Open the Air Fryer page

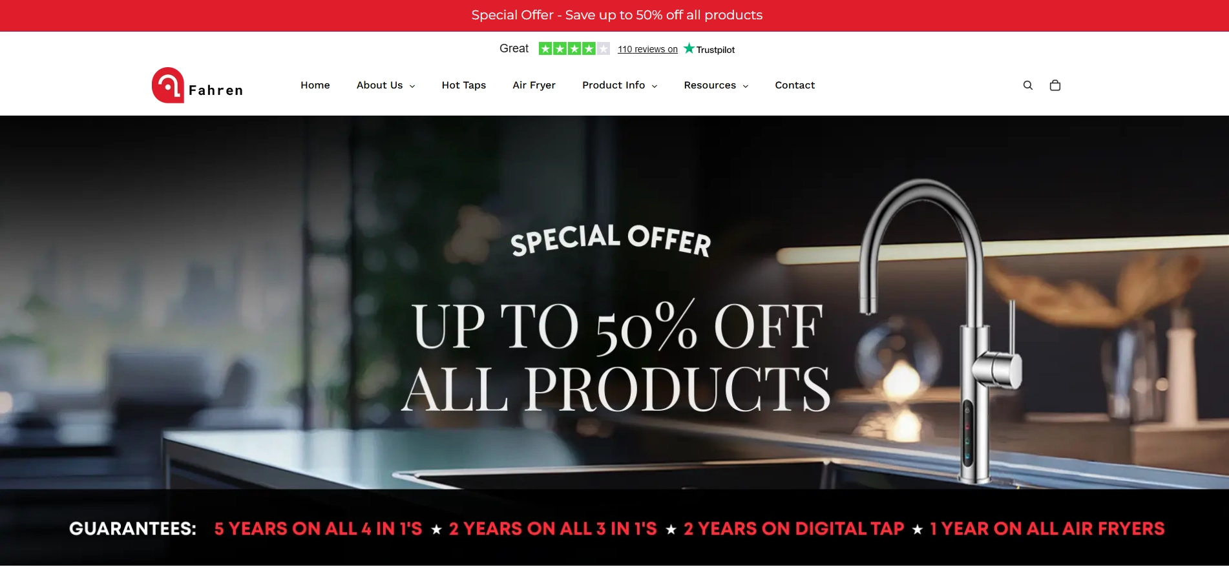(x=534, y=85)
